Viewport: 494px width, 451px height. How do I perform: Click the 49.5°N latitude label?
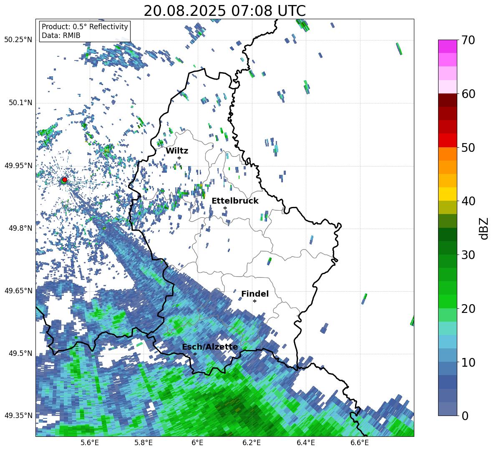coord(20,353)
